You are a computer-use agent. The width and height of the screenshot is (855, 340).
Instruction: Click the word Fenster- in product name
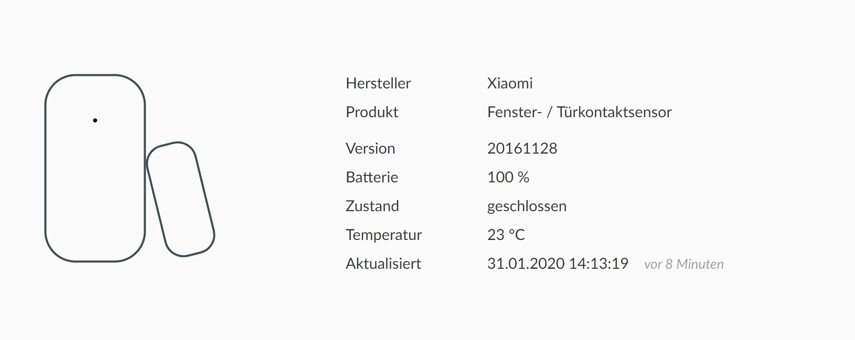[x=514, y=112]
